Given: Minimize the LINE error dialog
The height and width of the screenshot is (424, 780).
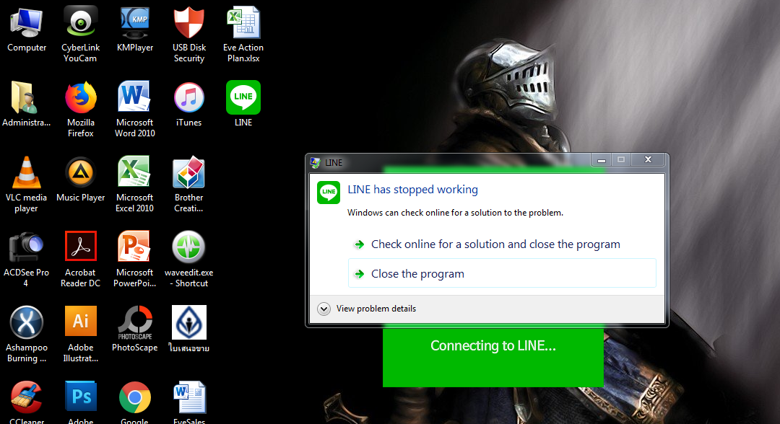Looking at the screenshot, I should coord(602,159).
